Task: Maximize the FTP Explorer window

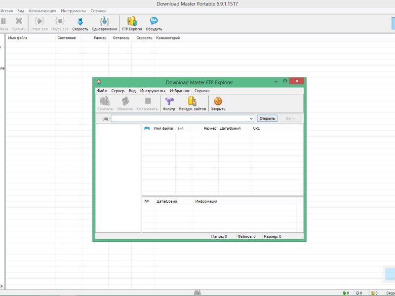Action: pyautogui.click(x=285, y=81)
